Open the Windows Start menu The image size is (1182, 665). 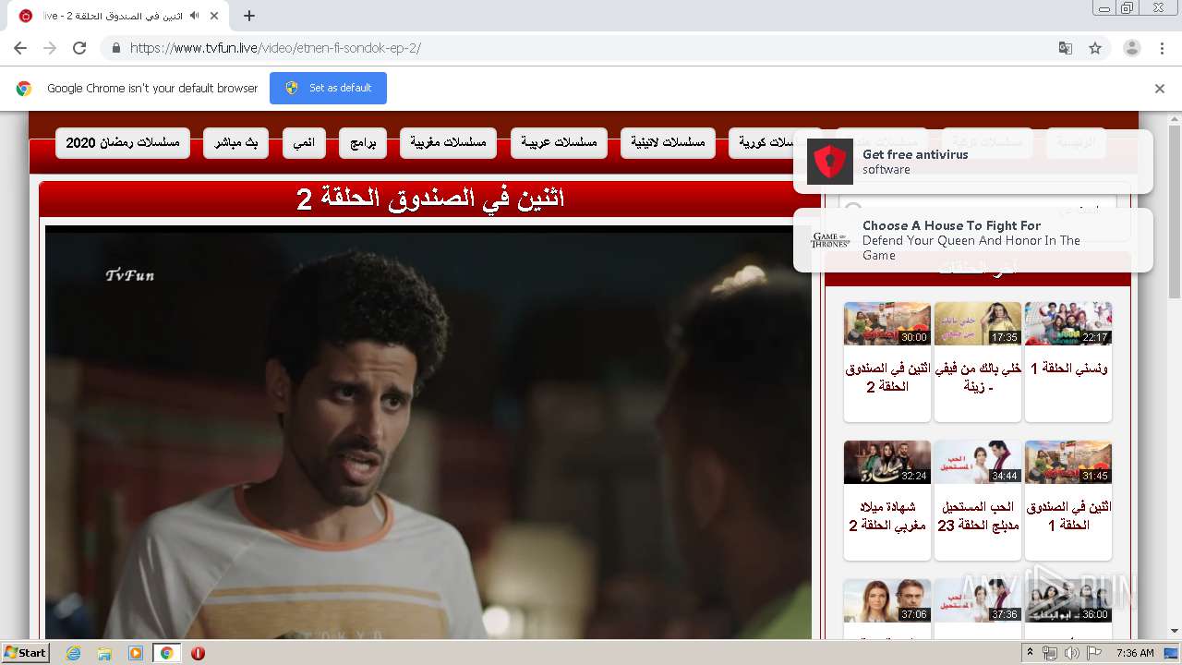[x=25, y=653]
